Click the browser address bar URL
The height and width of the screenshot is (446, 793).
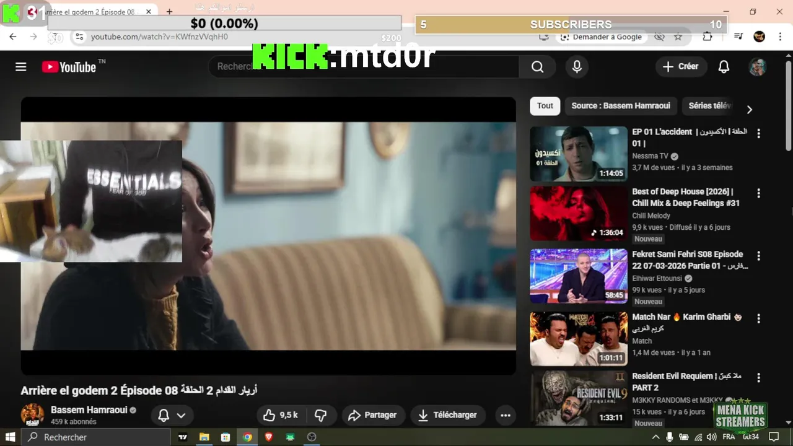click(x=159, y=37)
